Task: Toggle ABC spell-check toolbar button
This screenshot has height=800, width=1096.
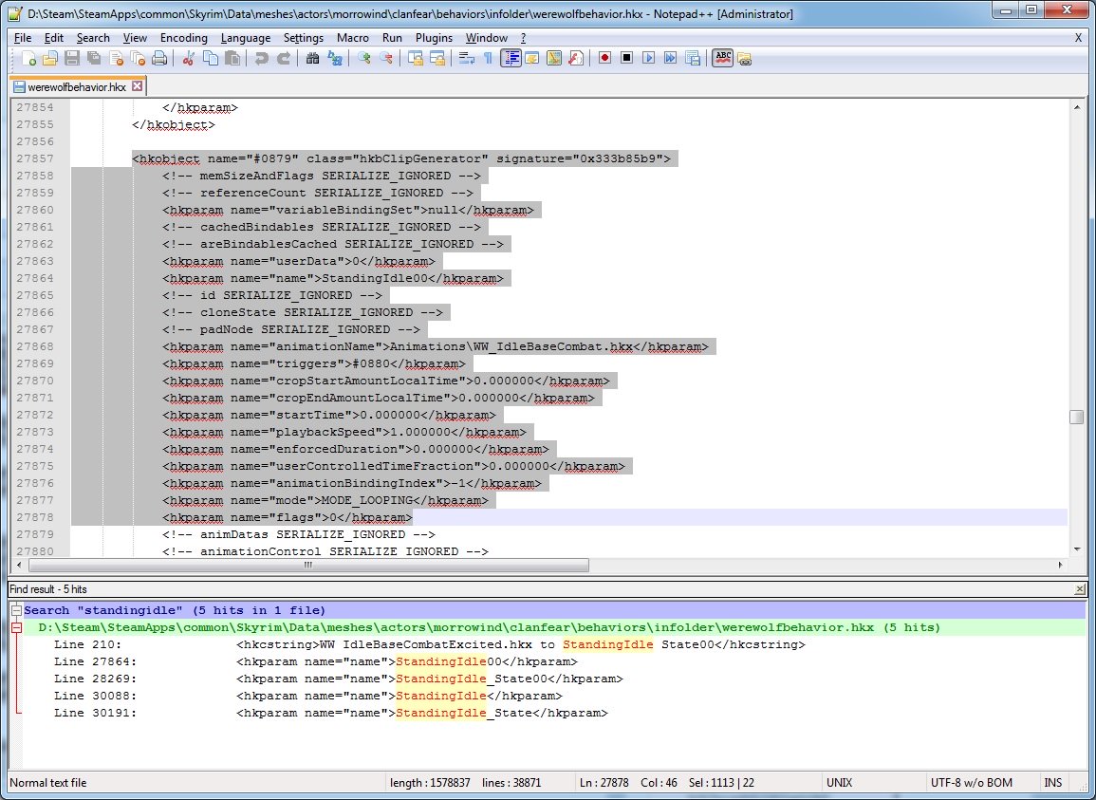Action: [x=723, y=59]
